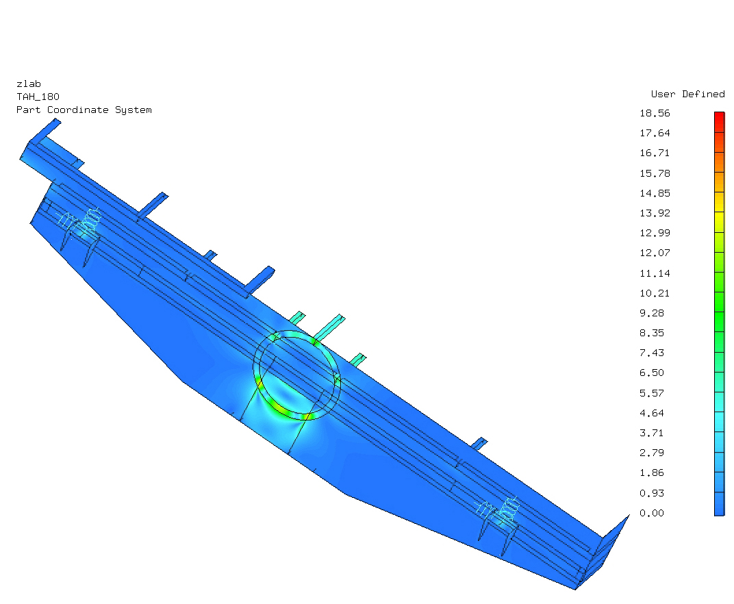Click the 'Part Coordinate System' label

pos(84,110)
